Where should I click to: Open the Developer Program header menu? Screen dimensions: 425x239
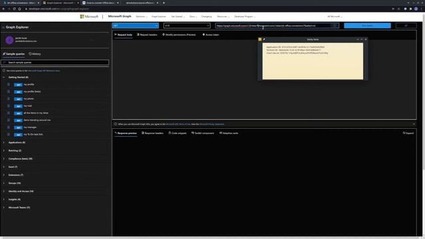[x=245, y=17]
